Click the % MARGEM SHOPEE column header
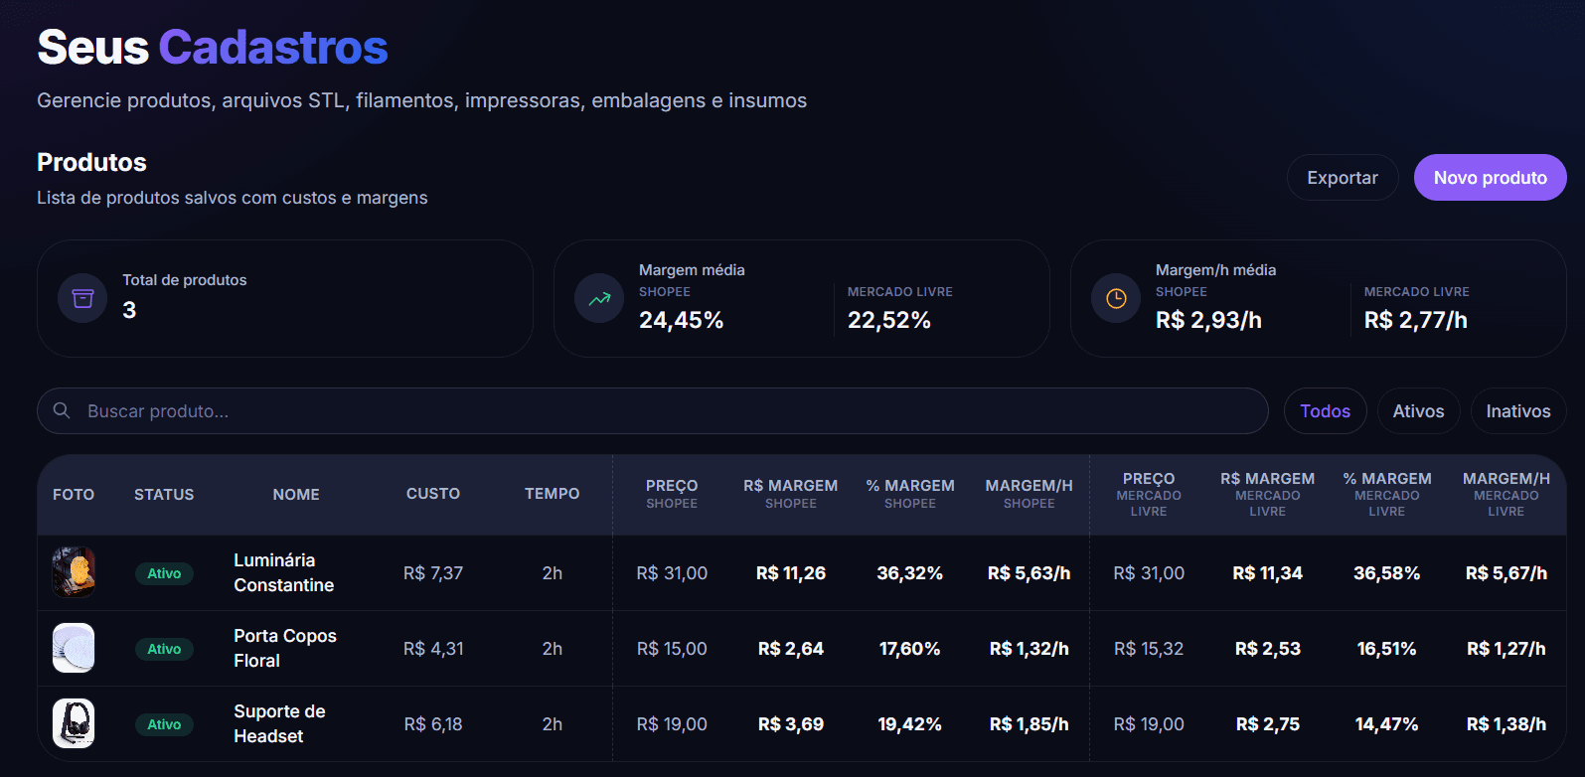1585x777 pixels. (910, 494)
